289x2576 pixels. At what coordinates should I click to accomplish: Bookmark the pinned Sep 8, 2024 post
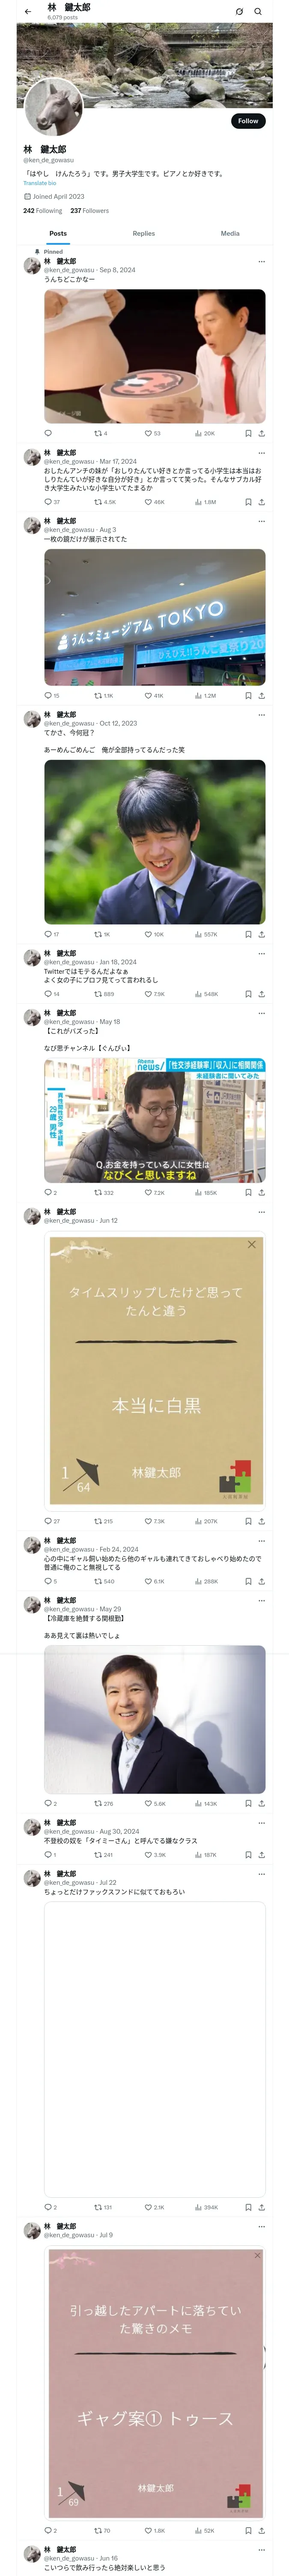(x=248, y=434)
